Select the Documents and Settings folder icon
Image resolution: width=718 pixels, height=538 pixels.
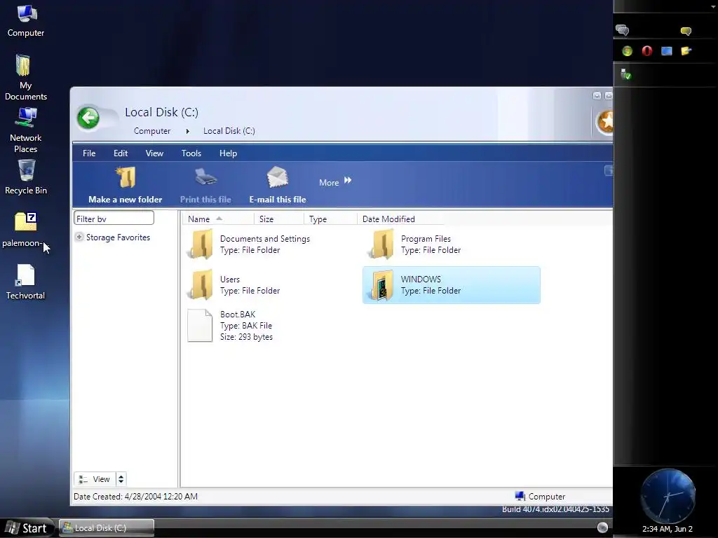click(x=200, y=244)
